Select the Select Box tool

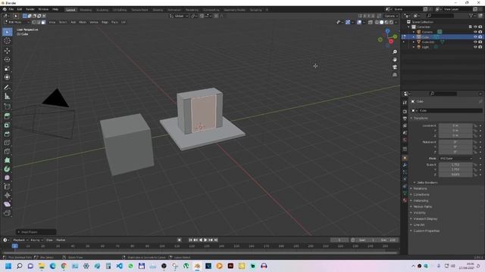(7, 32)
